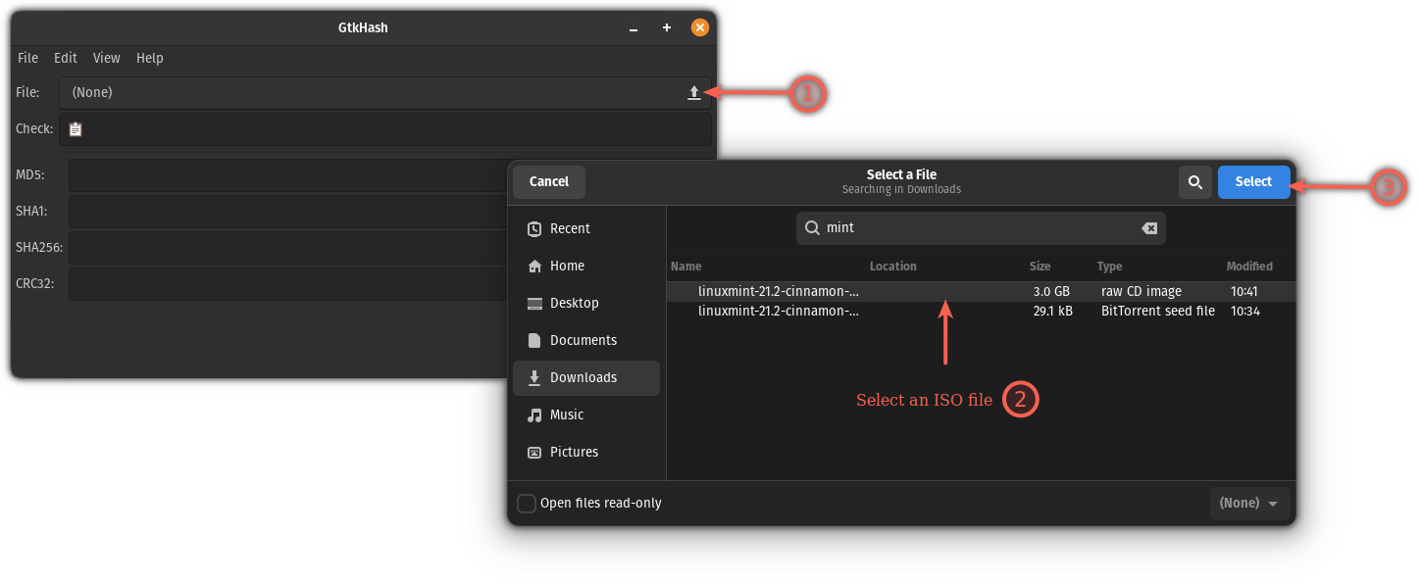Click the magnifier search icon in dialog header
Viewport: 1419px width, 584px height.
pos(1194,181)
